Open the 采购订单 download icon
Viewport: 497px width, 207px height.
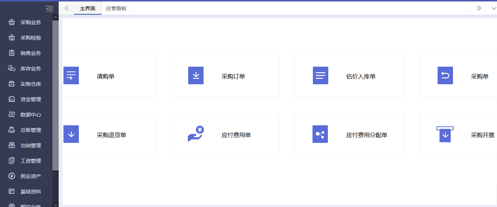196,75
